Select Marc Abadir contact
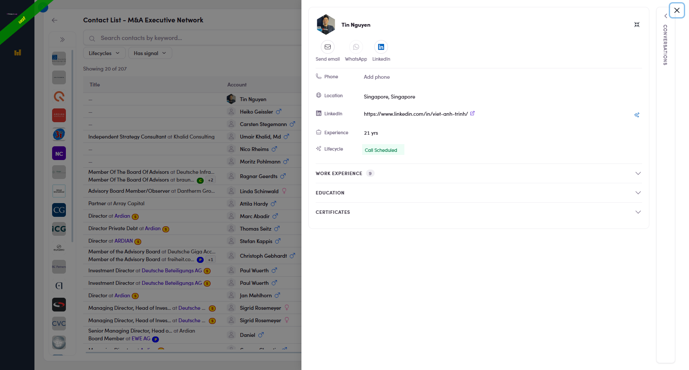 254,216
